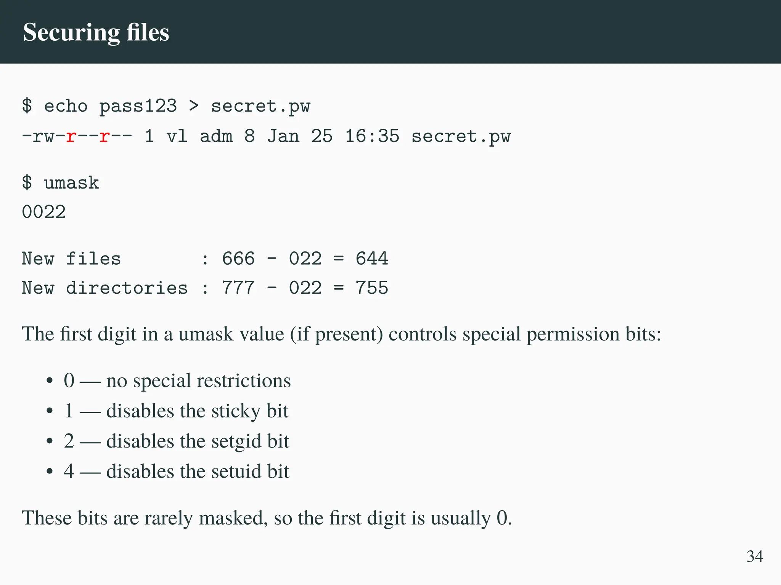Click the "disables the setuid bit" bullet
The image size is (781, 585).
198,471
